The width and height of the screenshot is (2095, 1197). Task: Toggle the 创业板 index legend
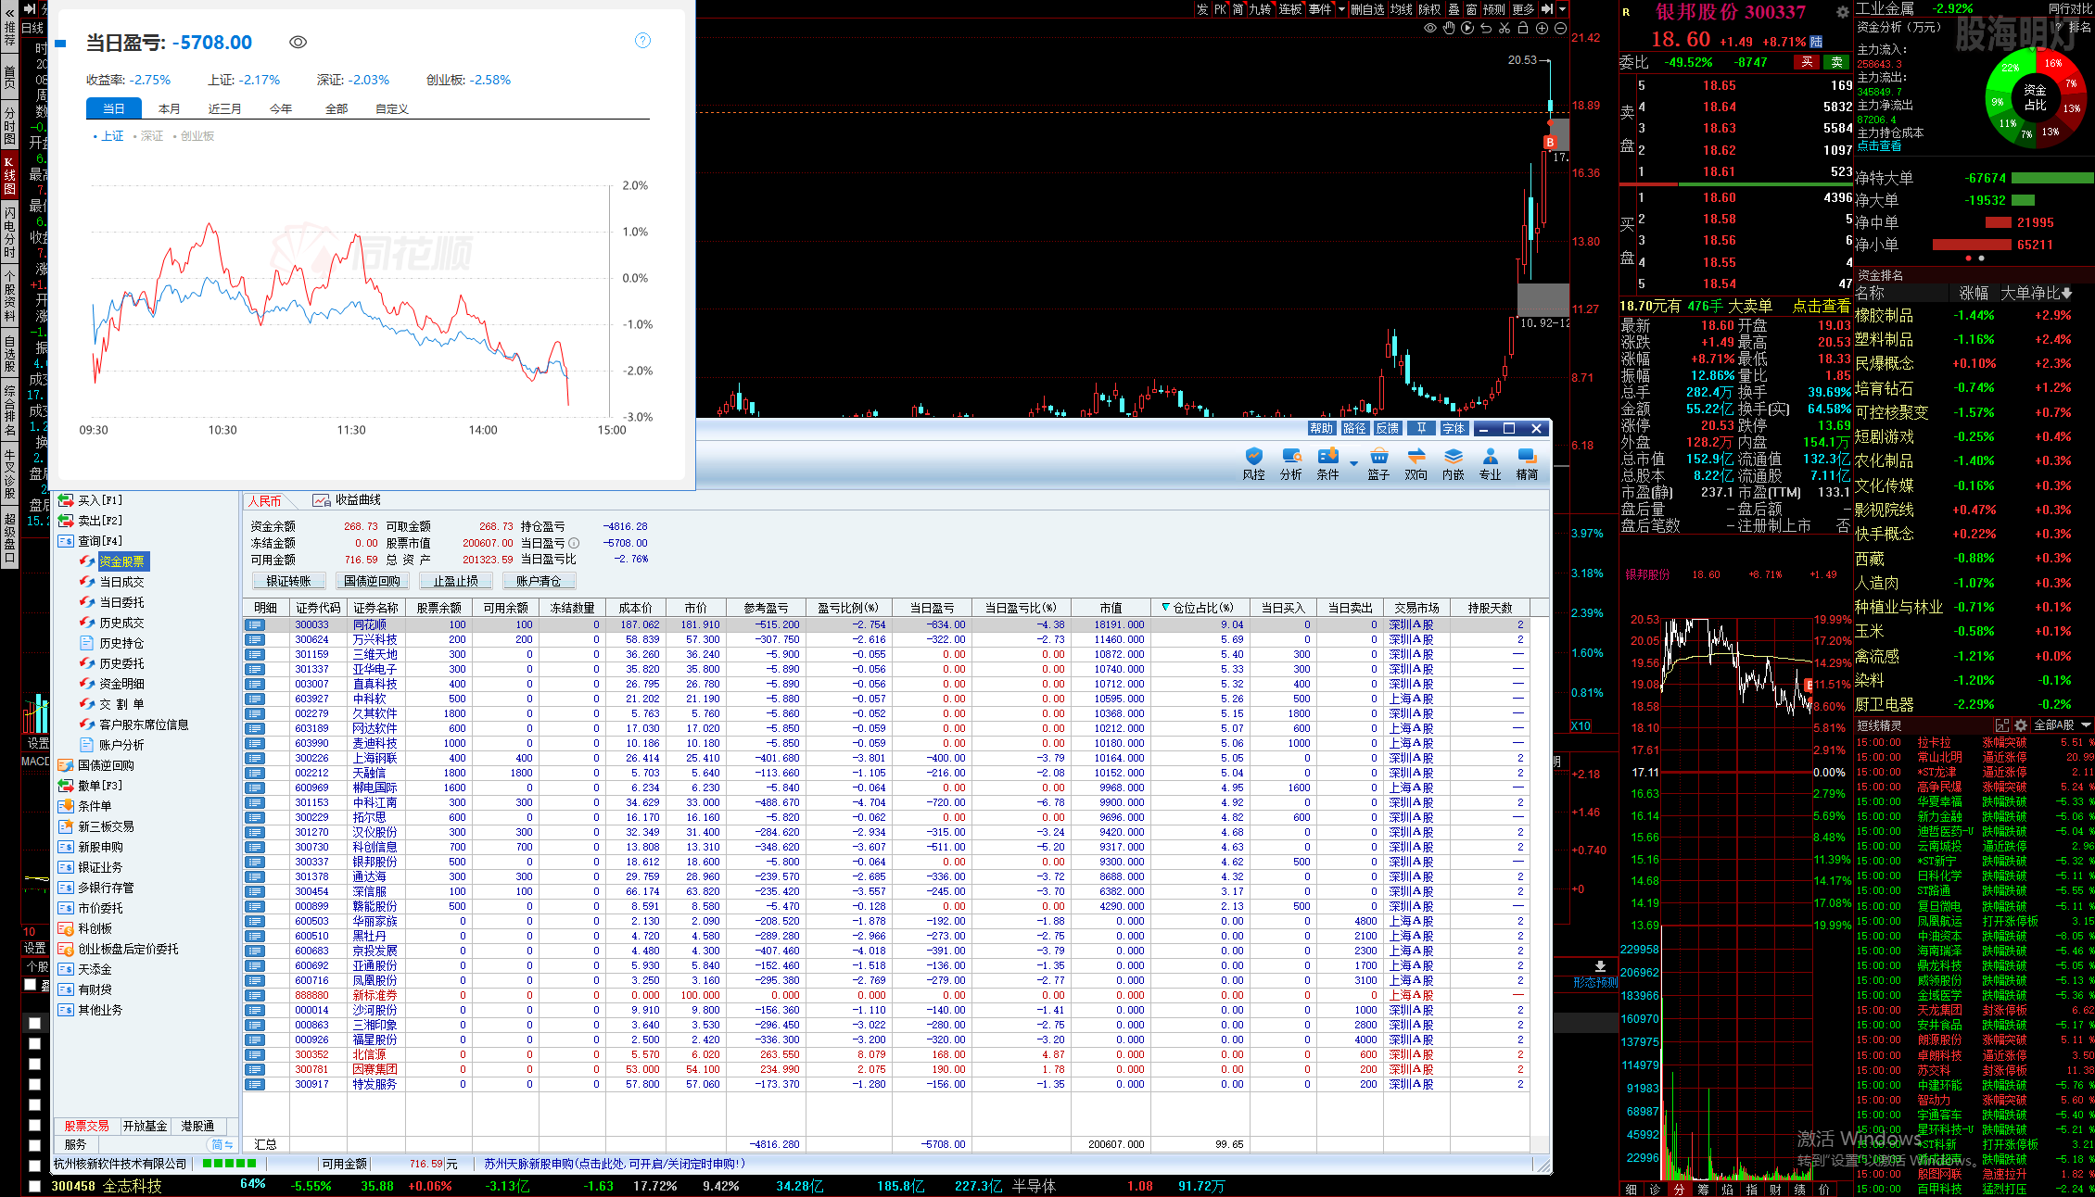[194, 136]
